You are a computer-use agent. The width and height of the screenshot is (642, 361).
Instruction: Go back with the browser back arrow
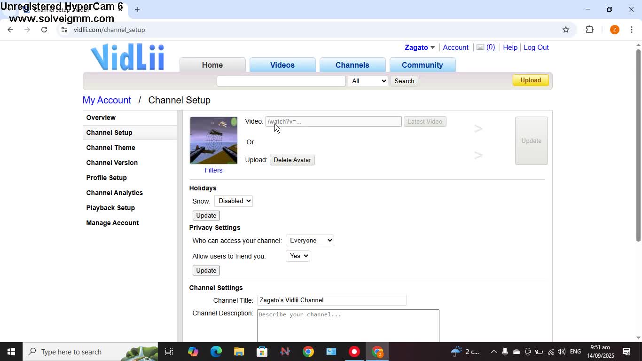tap(10, 30)
